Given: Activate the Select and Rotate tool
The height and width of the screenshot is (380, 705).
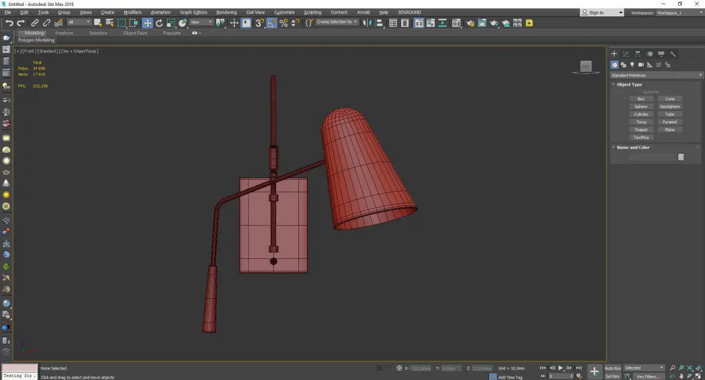Looking at the screenshot, I should click(x=159, y=23).
